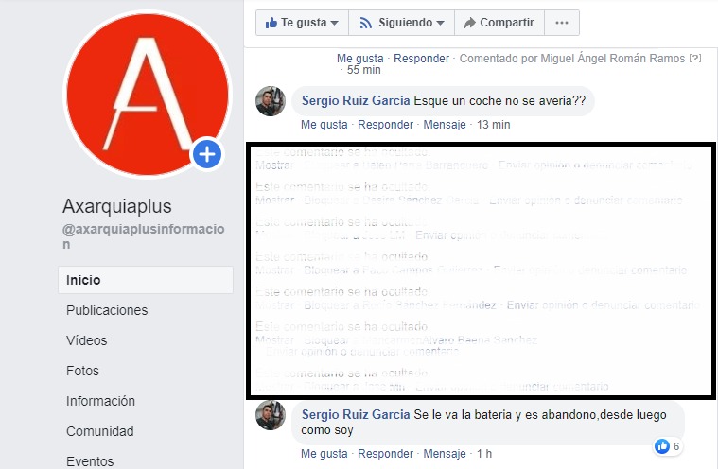Image resolution: width=718 pixels, height=469 pixels.
Task: Click the blue plus icon on profile picture
Action: point(207,154)
